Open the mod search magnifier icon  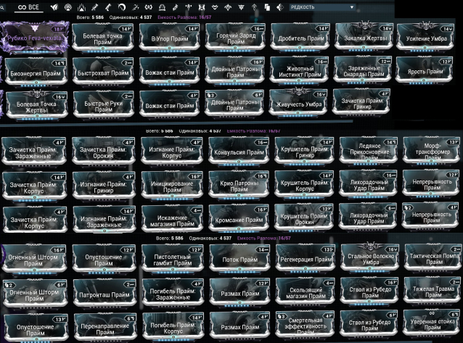point(2,7)
